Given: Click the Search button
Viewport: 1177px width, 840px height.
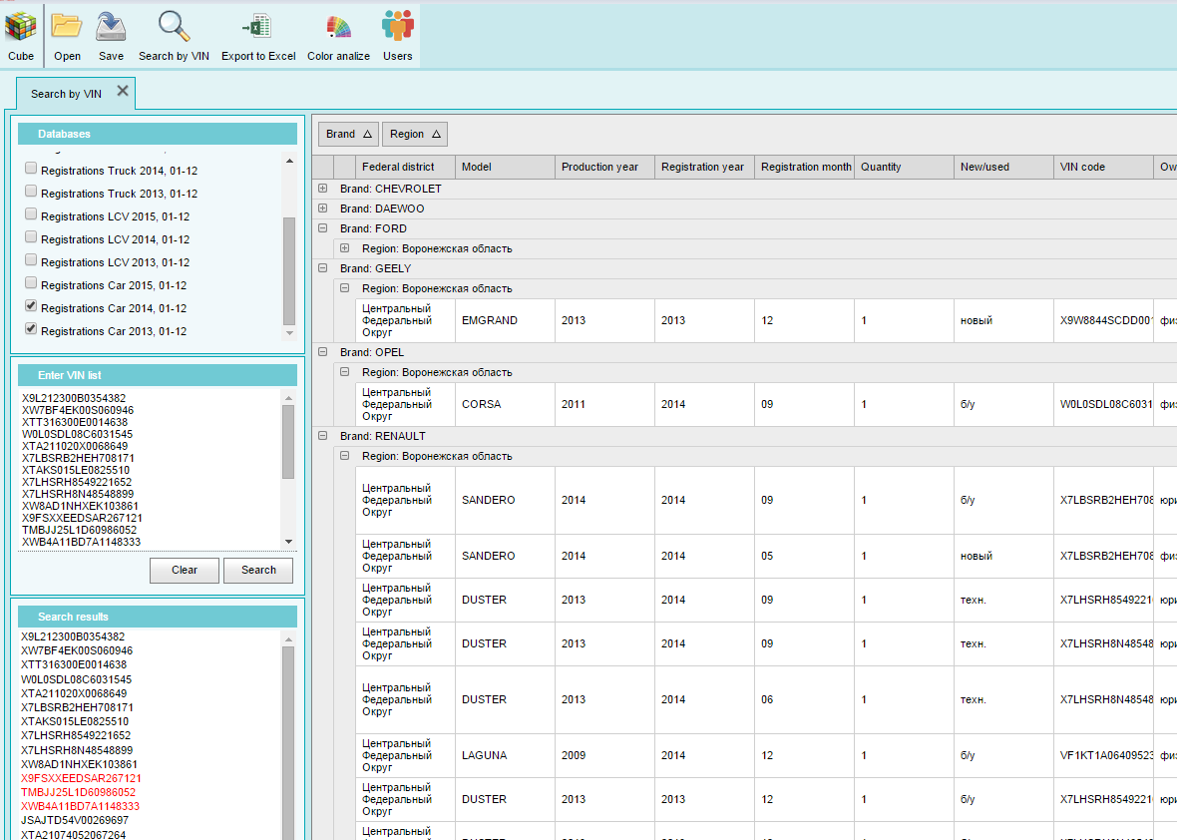Looking at the screenshot, I should click(258, 571).
